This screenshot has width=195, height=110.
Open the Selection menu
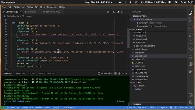[x=19, y=7]
